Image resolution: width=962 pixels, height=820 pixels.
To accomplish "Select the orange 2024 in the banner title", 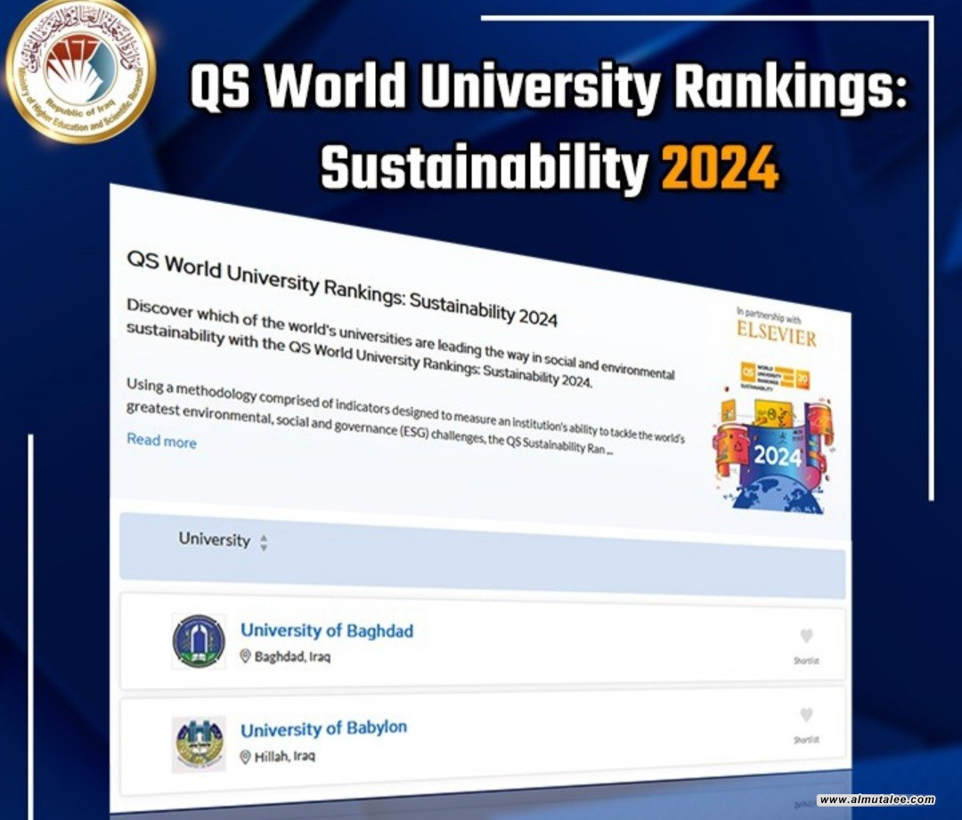I will [x=720, y=167].
